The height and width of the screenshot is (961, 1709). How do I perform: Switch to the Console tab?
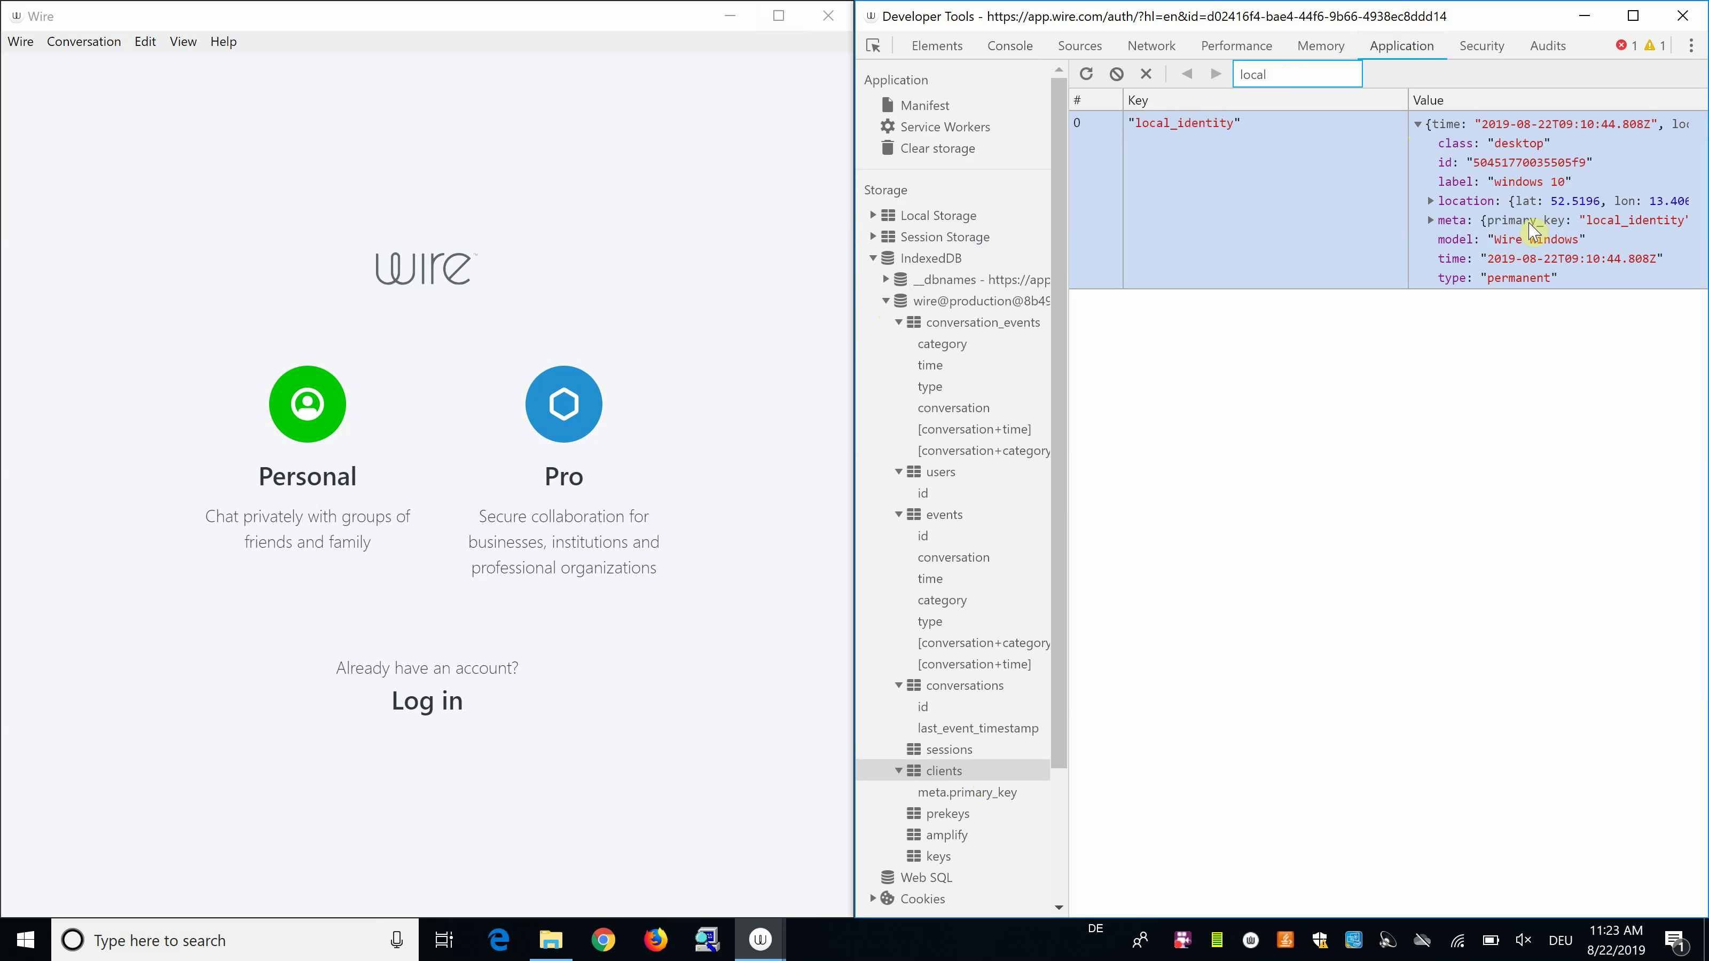point(1010,46)
